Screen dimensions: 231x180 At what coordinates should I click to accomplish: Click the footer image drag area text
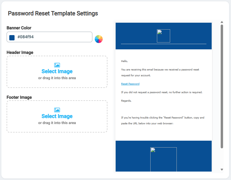click(x=57, y=123)
